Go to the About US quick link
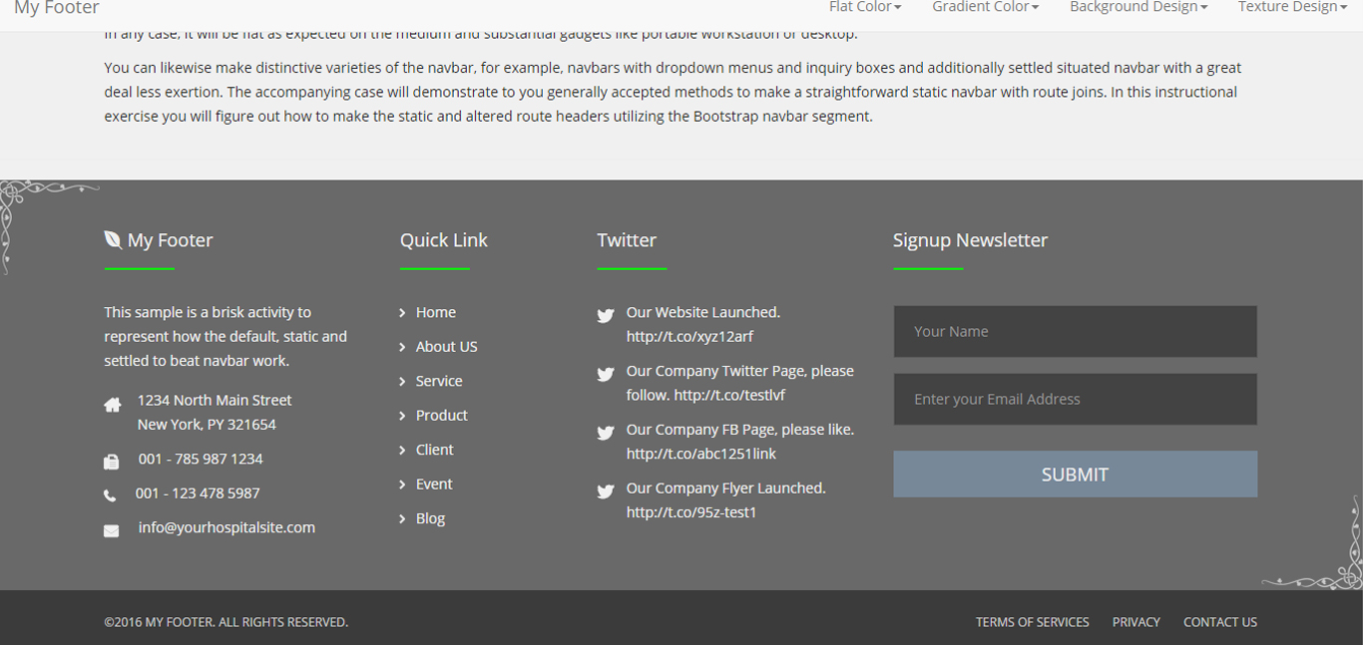Screen dimensions: 1363x645 [446, 347]
